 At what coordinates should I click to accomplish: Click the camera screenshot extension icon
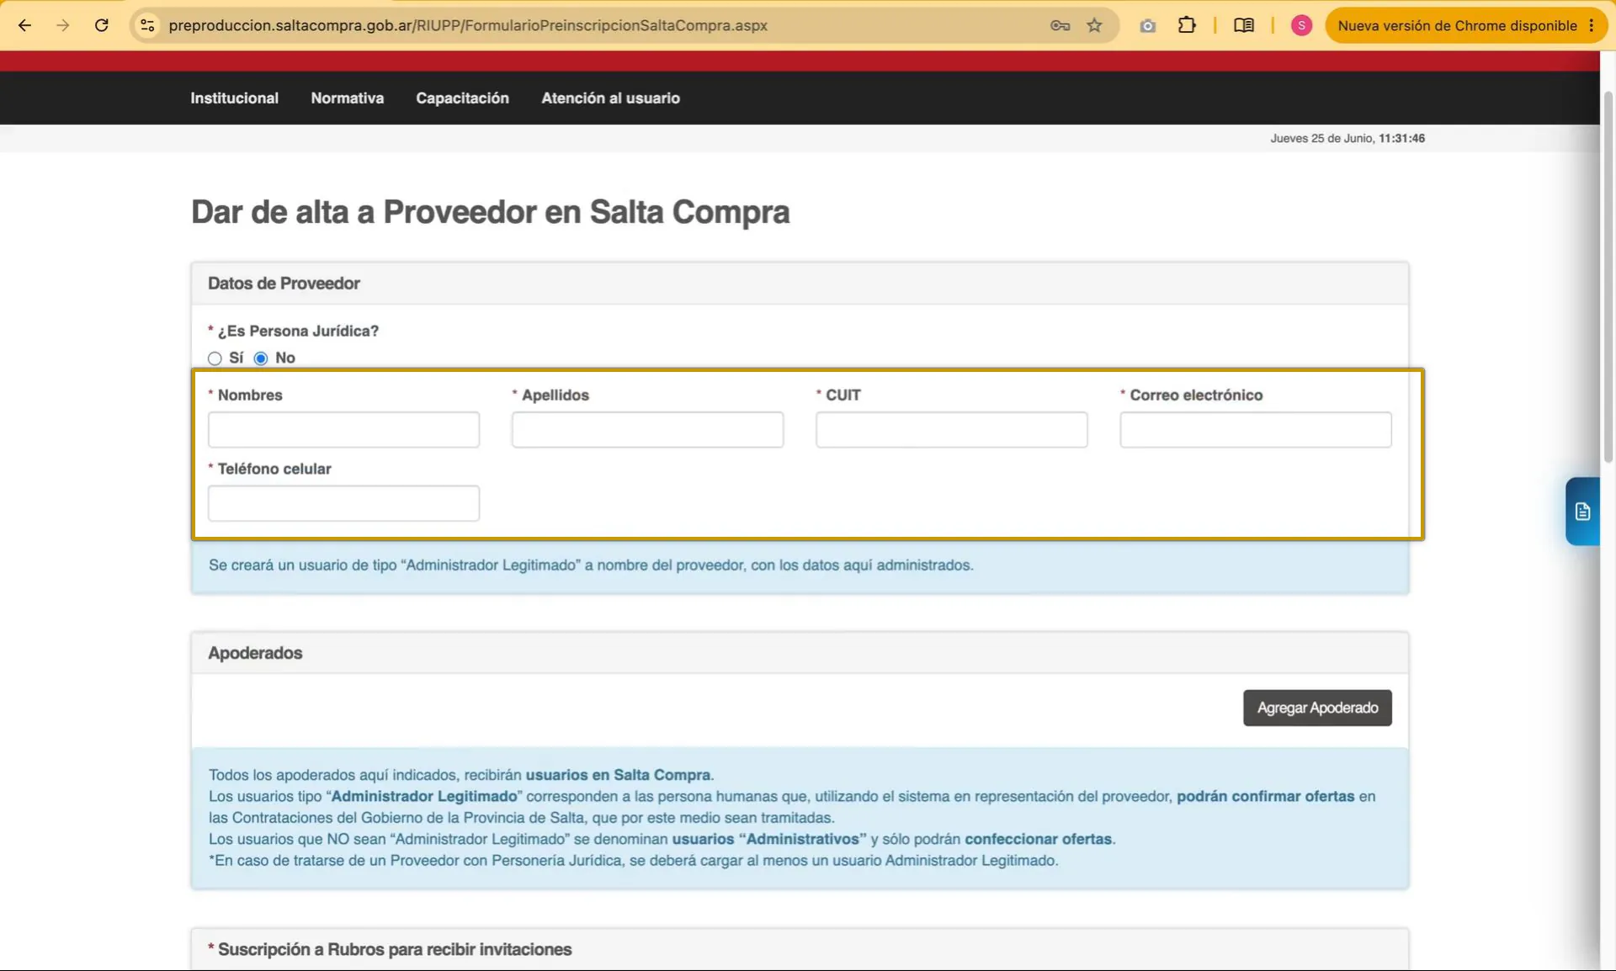(1147, 25)
